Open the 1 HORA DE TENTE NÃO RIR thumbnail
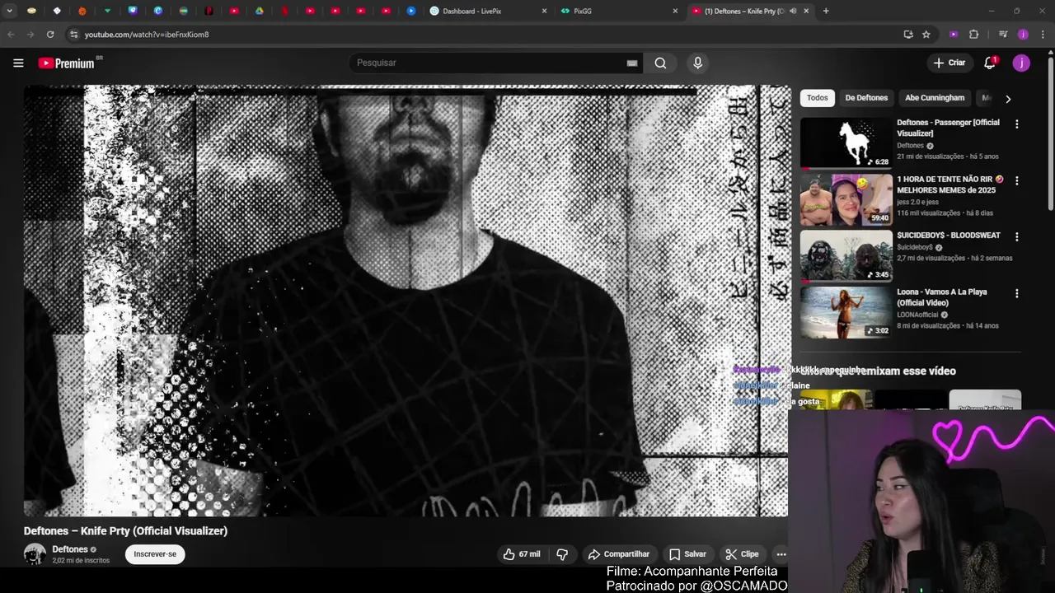The width and height of the screenshot is (1055, 593). [x=846, y=199]
